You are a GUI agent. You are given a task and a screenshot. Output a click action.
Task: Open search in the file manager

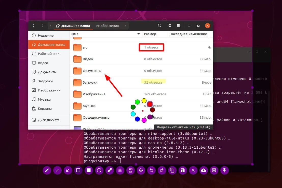tap(160, 26)
